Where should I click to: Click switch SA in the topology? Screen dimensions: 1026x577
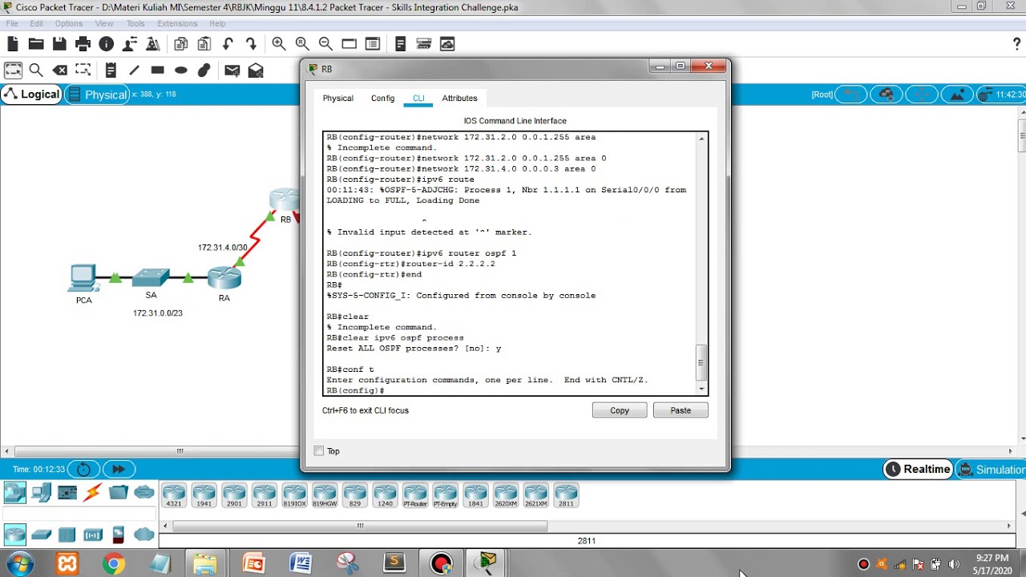(x=151, y=277)
